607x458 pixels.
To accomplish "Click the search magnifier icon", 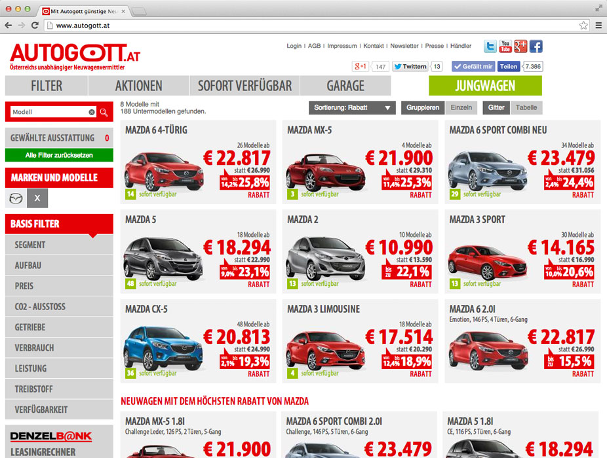I will [x=104, y=113].
